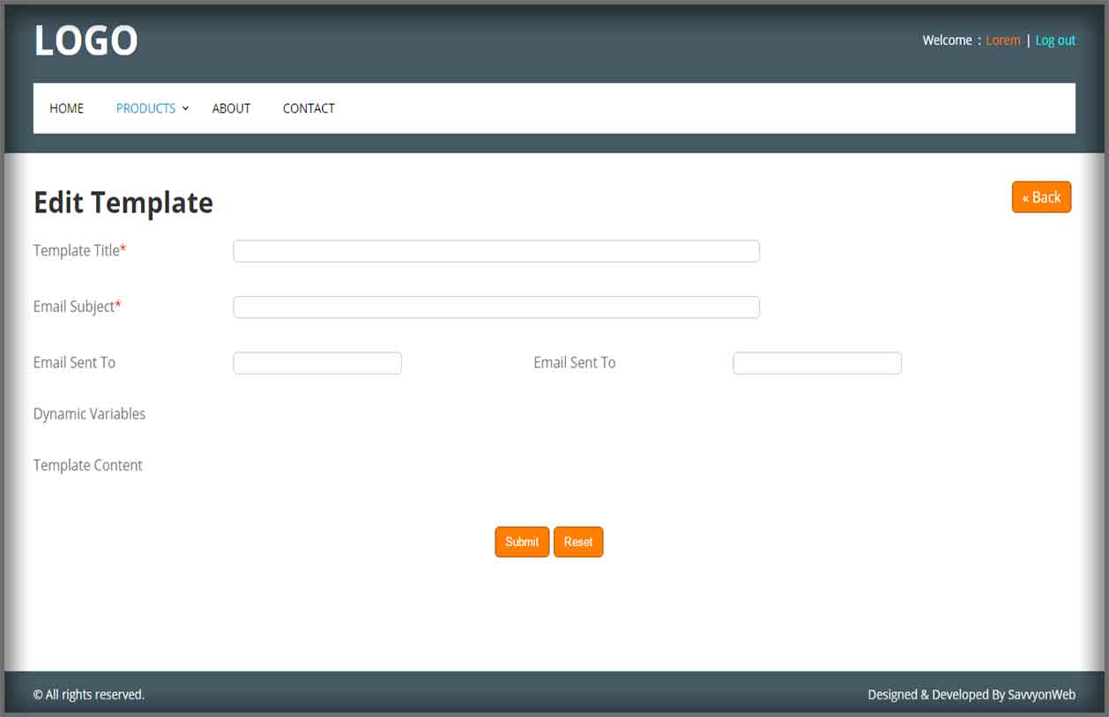Open the ABOUT page from navigation
The image size is (1109, 717).
coord(231,108)
